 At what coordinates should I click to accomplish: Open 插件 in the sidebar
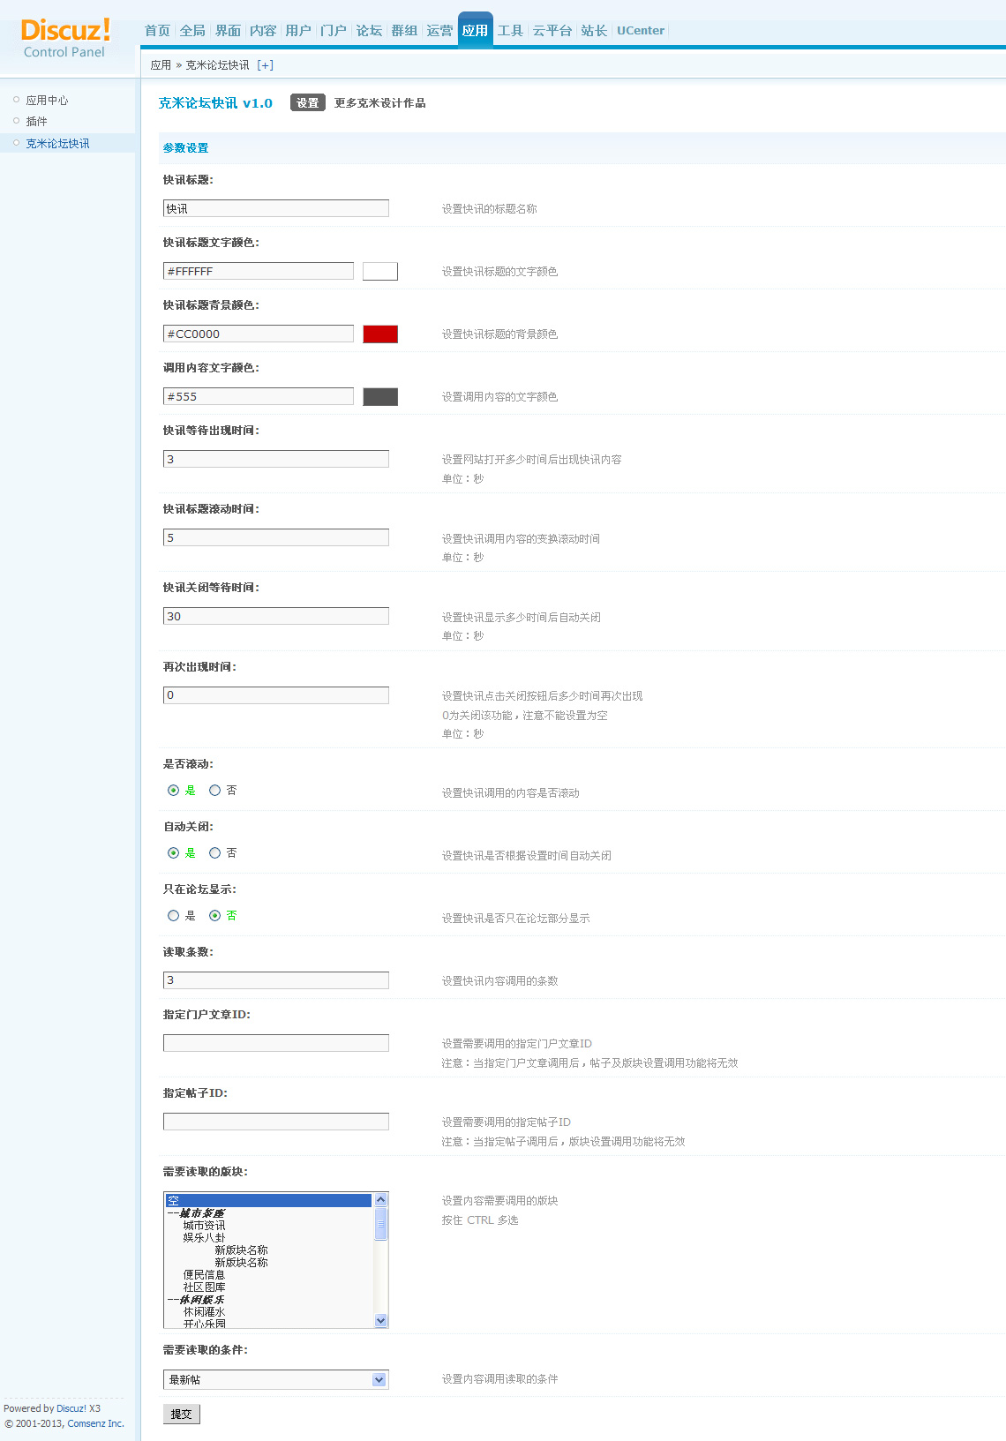36,122
